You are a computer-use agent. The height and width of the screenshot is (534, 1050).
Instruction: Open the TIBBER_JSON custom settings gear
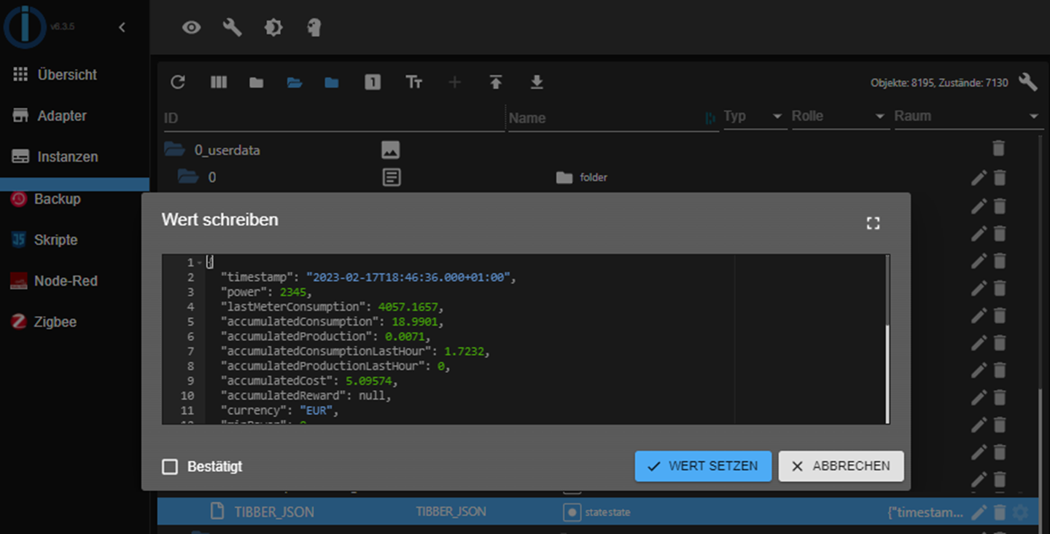pyautogui.click(x=1021, y=512)
